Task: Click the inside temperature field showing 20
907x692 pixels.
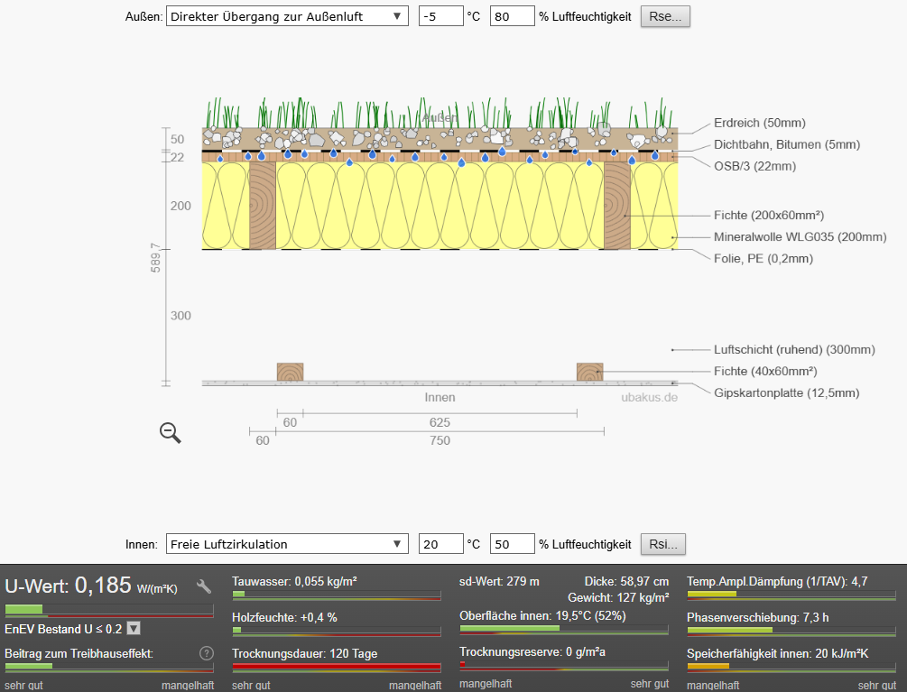Action: click(440, 544)
